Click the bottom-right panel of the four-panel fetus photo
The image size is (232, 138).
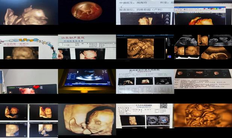pos(44,129)
